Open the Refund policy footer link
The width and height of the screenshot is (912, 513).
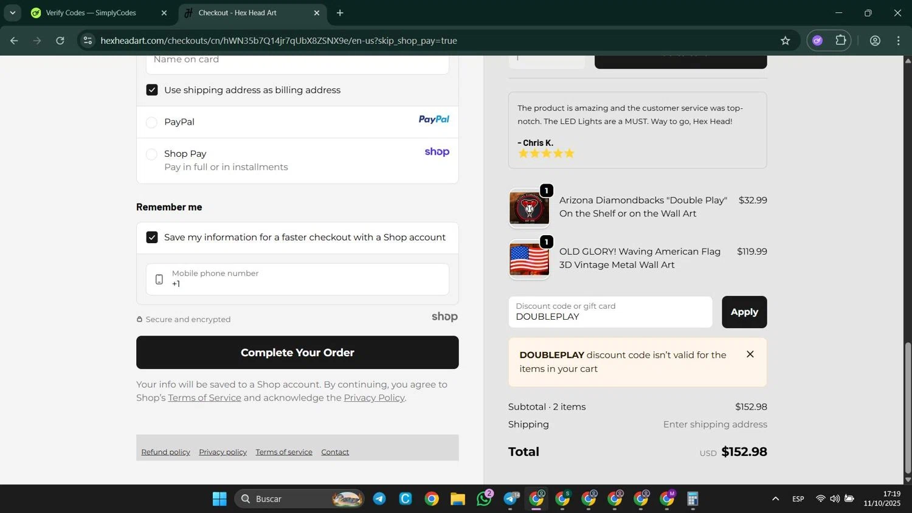point(165,452)
